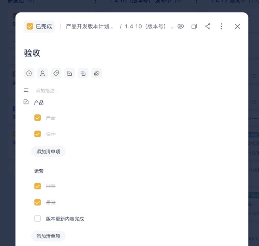Add a checklist via the checkbox icon
This screenshot has height=246, width=259.
tap(70, 73)
